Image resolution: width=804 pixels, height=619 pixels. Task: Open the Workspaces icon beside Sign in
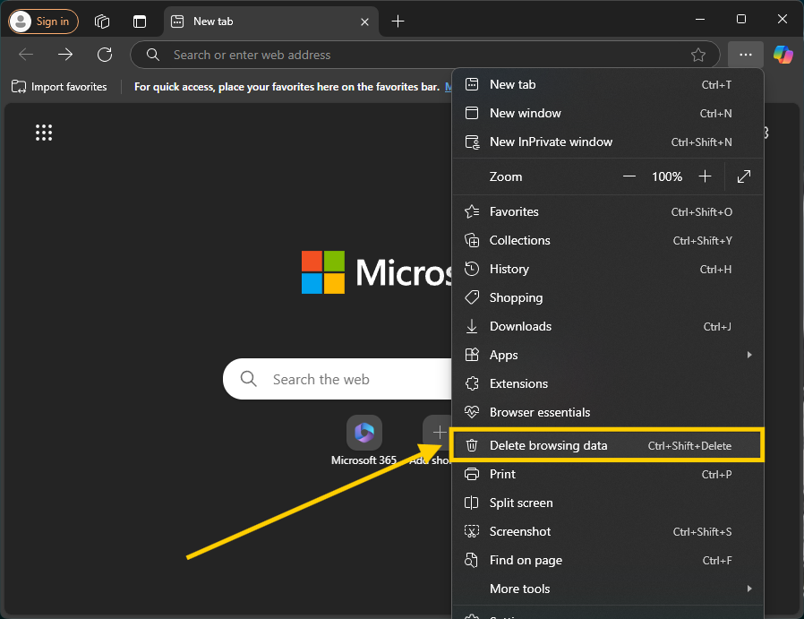click(x=102, y=21)
